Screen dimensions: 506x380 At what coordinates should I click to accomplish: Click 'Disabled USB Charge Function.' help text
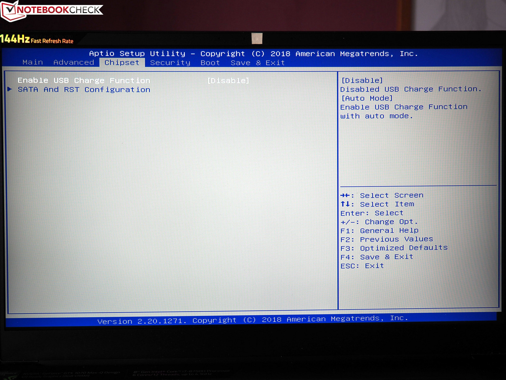coord(411,89)
